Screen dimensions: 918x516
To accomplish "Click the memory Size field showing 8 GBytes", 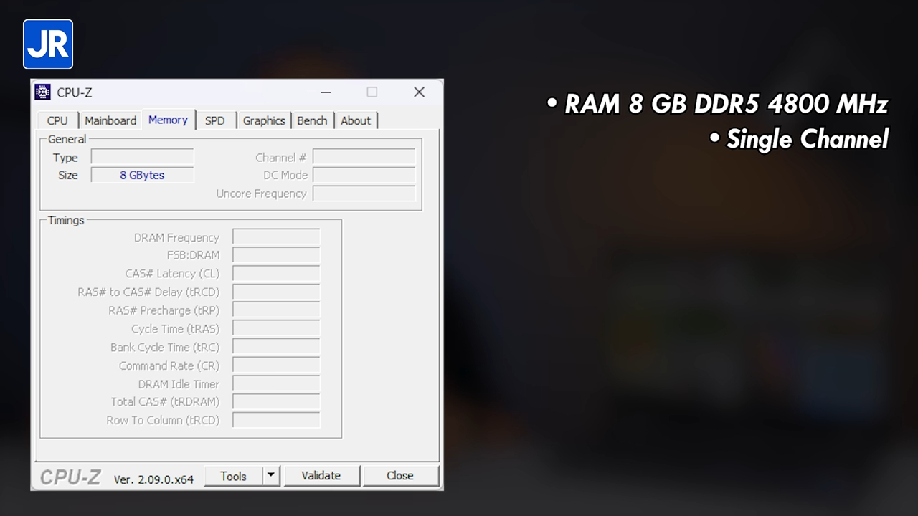I will pyautogui.click(x=142, y=175).
